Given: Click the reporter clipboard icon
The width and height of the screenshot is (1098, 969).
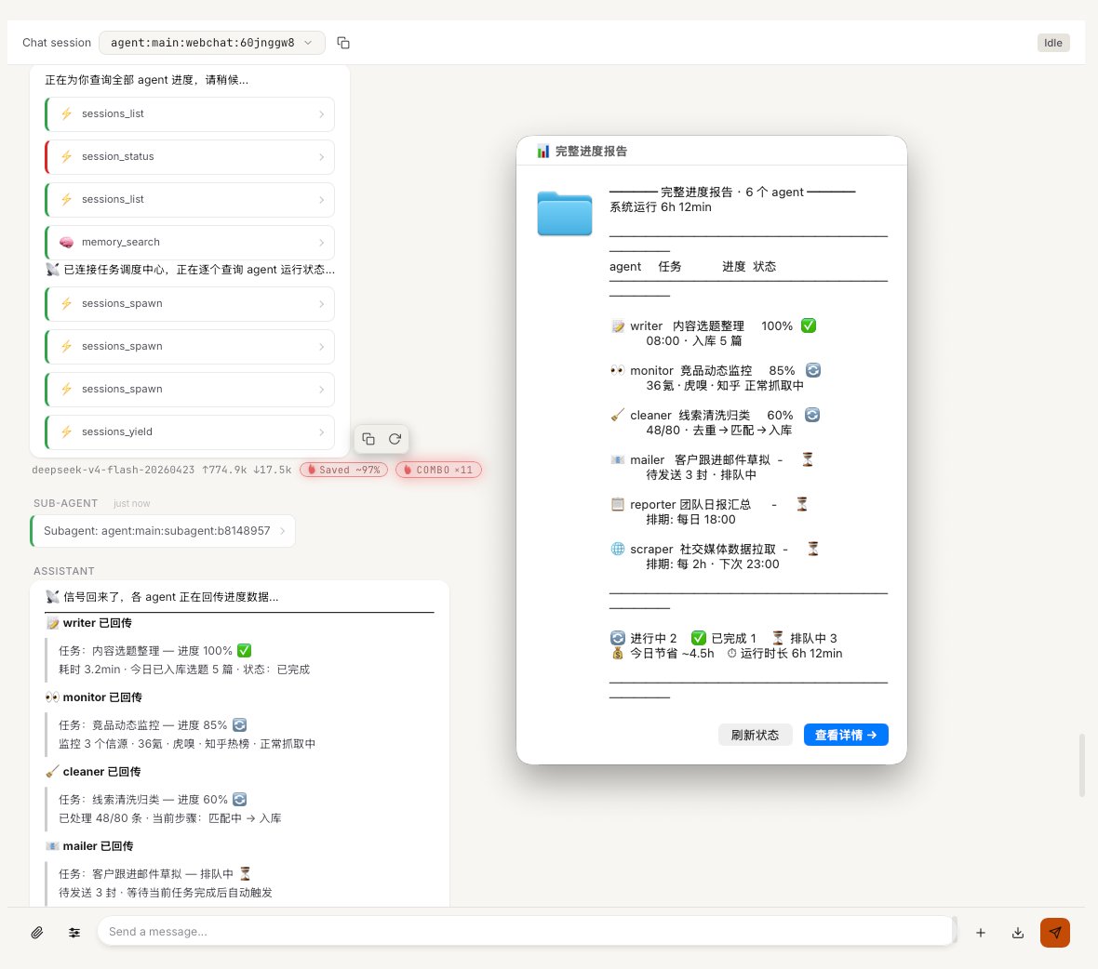Looking at the screenshot, I should coord(618,504).
